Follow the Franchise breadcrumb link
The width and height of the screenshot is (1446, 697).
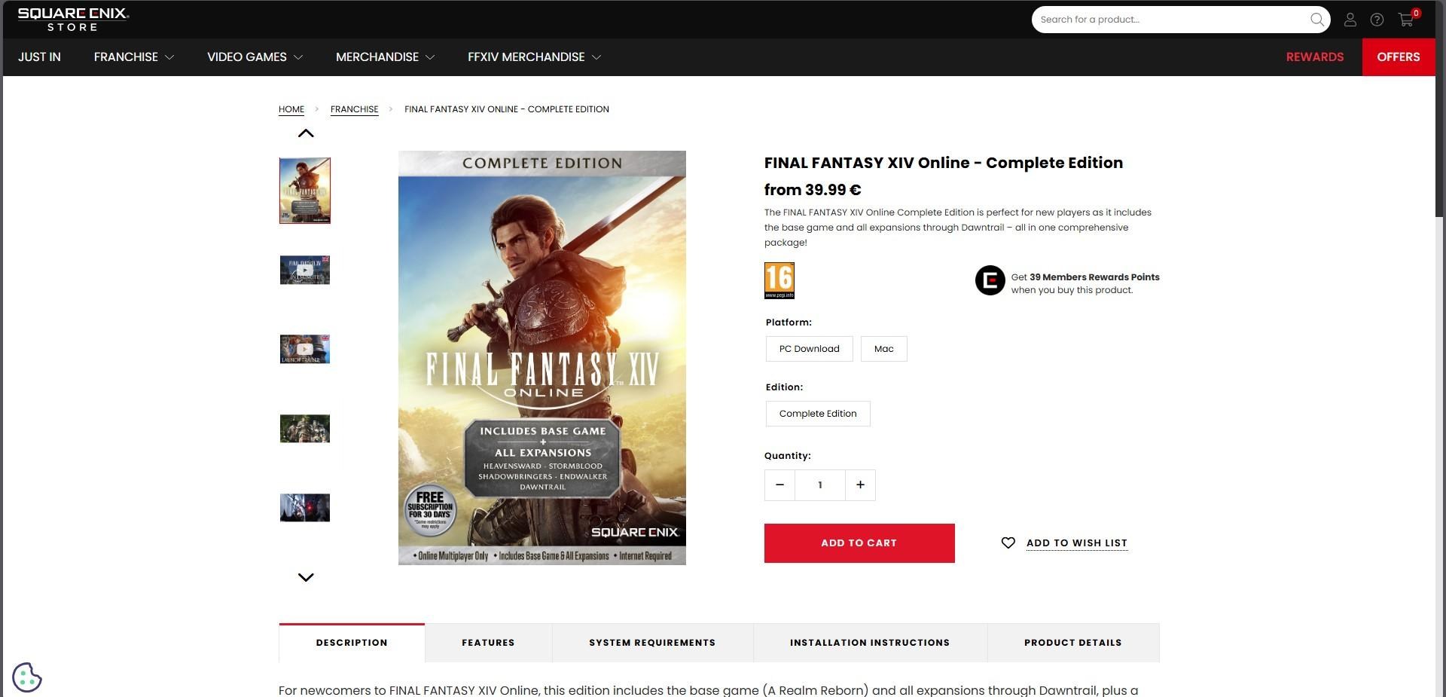coord(354,109)
